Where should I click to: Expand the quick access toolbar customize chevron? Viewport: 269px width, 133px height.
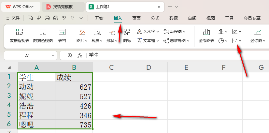81,18
